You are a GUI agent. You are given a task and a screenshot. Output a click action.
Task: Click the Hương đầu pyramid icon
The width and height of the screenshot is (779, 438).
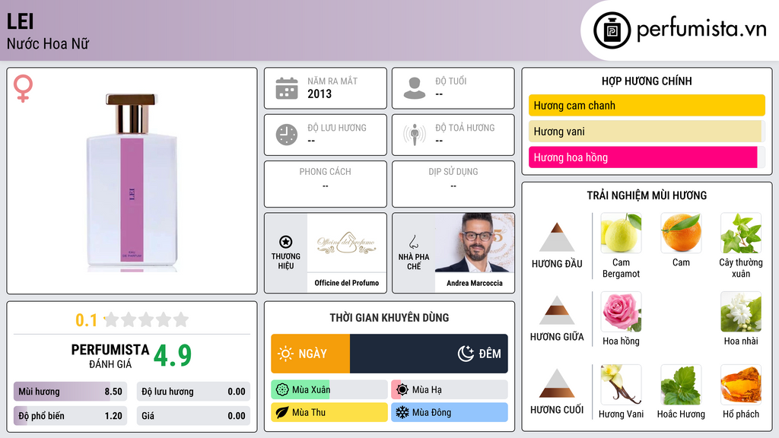(x=557, y=237)
